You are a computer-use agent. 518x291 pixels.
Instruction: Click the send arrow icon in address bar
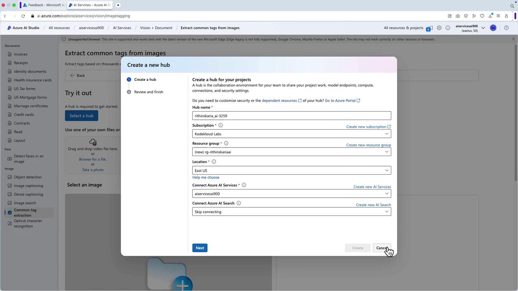[474, 16]
